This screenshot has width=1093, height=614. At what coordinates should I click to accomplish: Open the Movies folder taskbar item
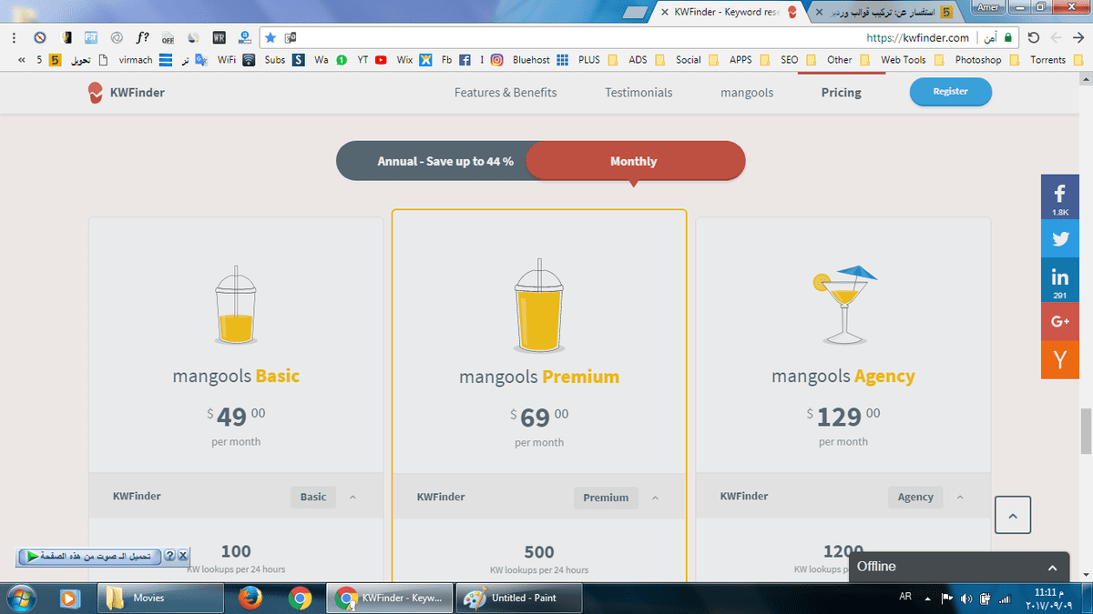160,598
